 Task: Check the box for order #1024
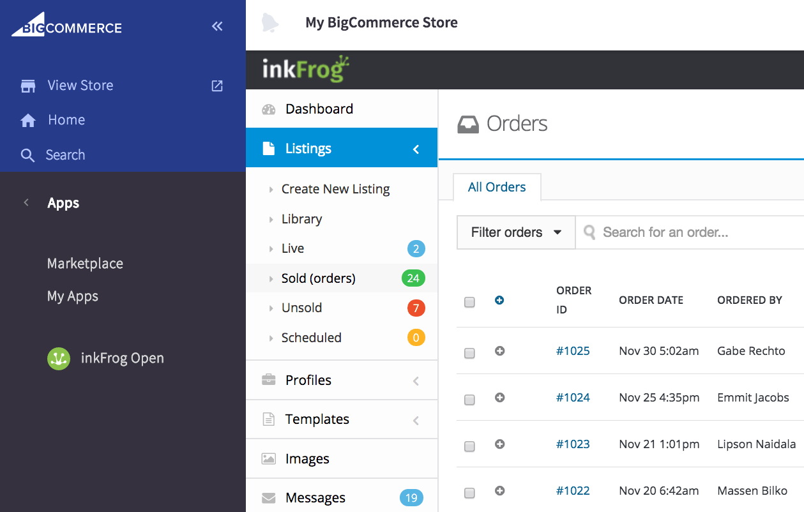[x=469, y=400]
